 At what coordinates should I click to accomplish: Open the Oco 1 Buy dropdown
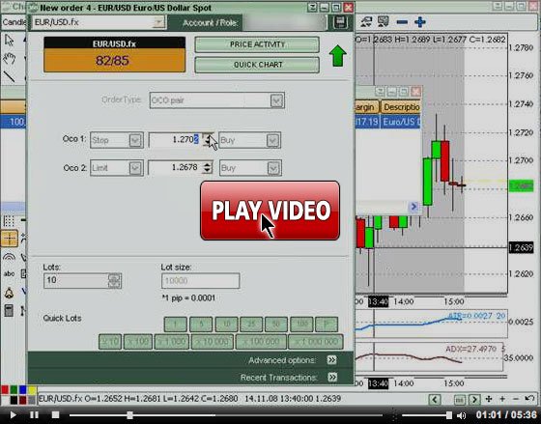(x=272, y=140)
